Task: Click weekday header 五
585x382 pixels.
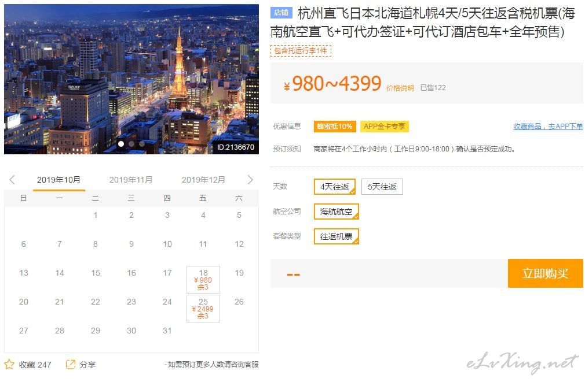Action: 203,198
